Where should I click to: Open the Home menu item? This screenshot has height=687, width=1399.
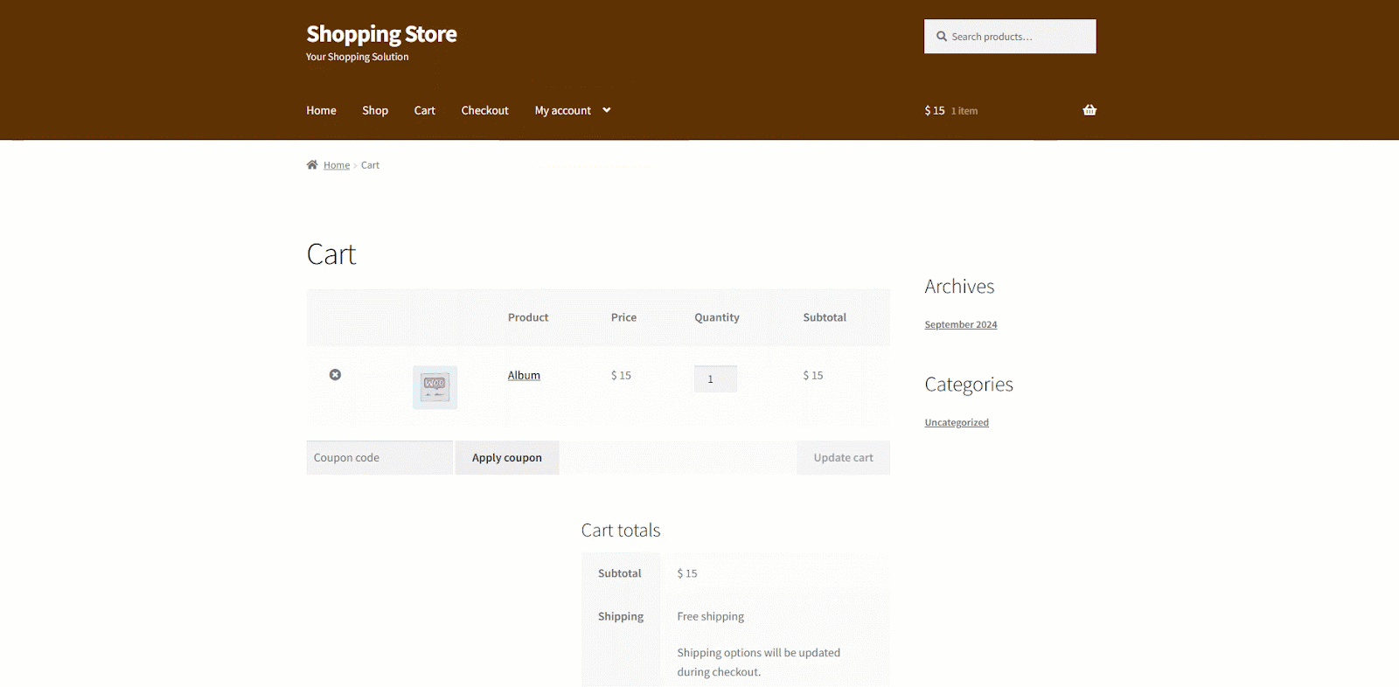pos(321,110)
